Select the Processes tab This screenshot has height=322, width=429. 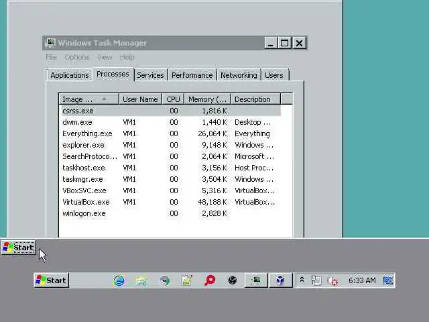pyautogui.click(x=113, y=74)
